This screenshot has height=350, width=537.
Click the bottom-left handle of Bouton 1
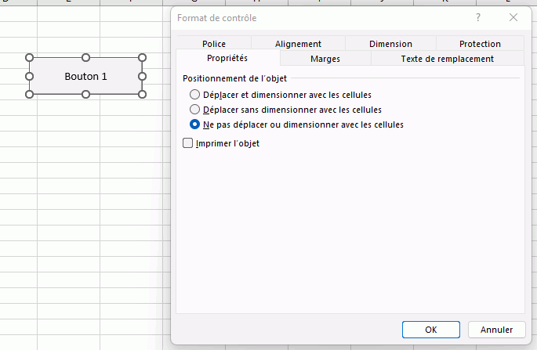coord(30,95)
